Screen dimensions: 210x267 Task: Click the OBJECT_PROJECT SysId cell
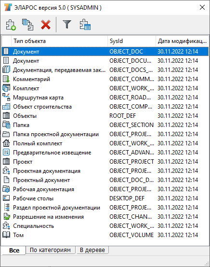[x=131, y=162]
